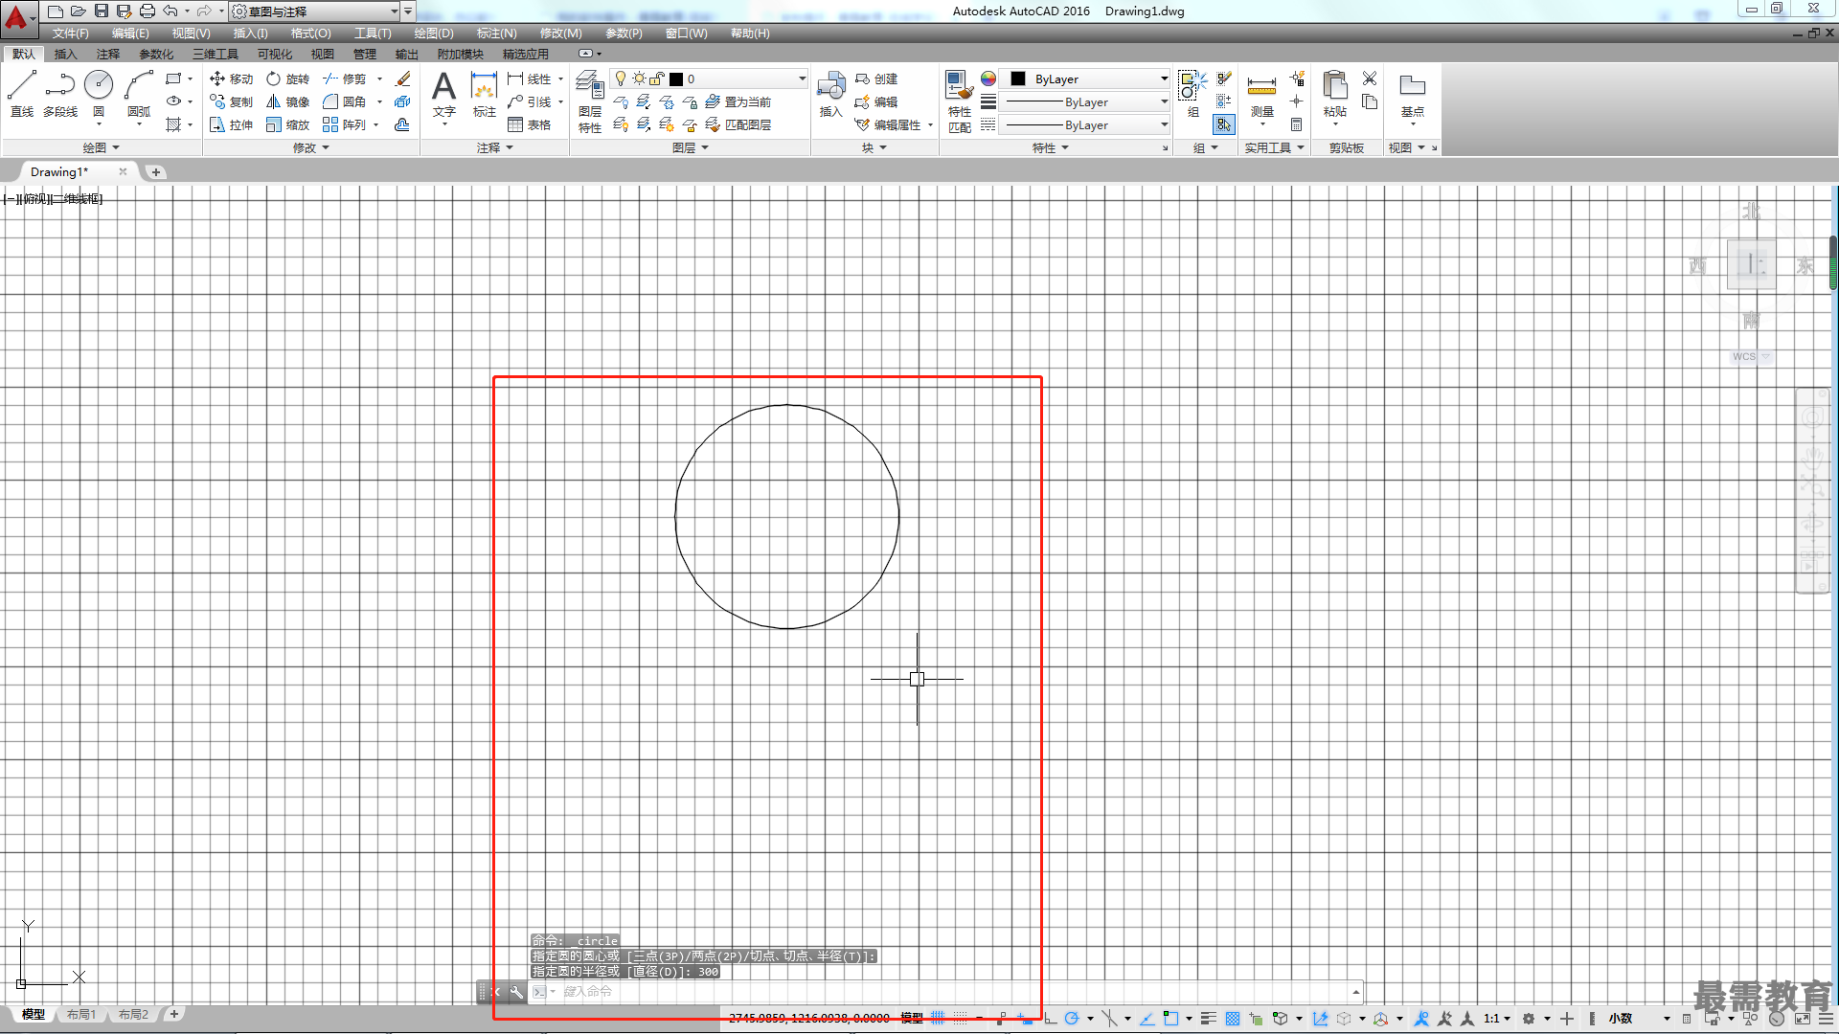1839x1034 pixels.
Task: Expand the 修改 panel
Action: pyautogui.click(x=311, y=147)
